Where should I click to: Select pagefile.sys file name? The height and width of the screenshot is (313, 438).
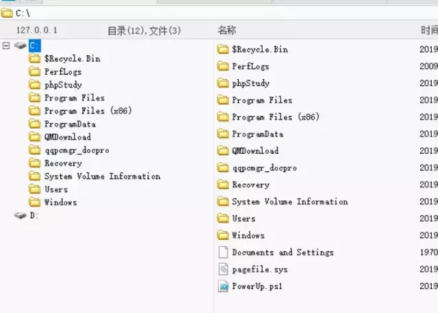(x=260, y=269)
